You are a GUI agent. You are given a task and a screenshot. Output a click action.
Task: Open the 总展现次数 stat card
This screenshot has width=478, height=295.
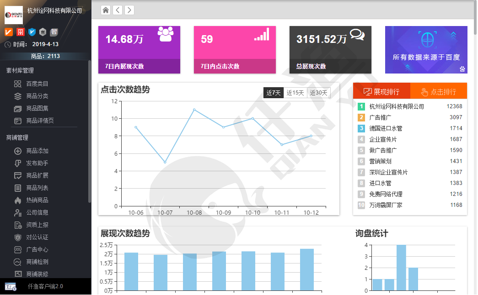(330, 50)
